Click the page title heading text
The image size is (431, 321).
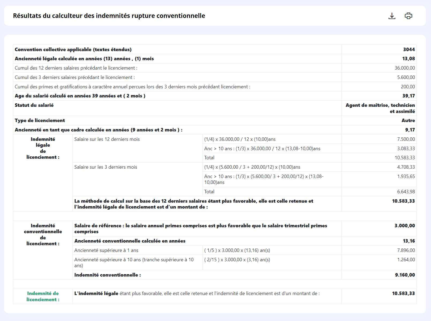[x=109, y=16]
